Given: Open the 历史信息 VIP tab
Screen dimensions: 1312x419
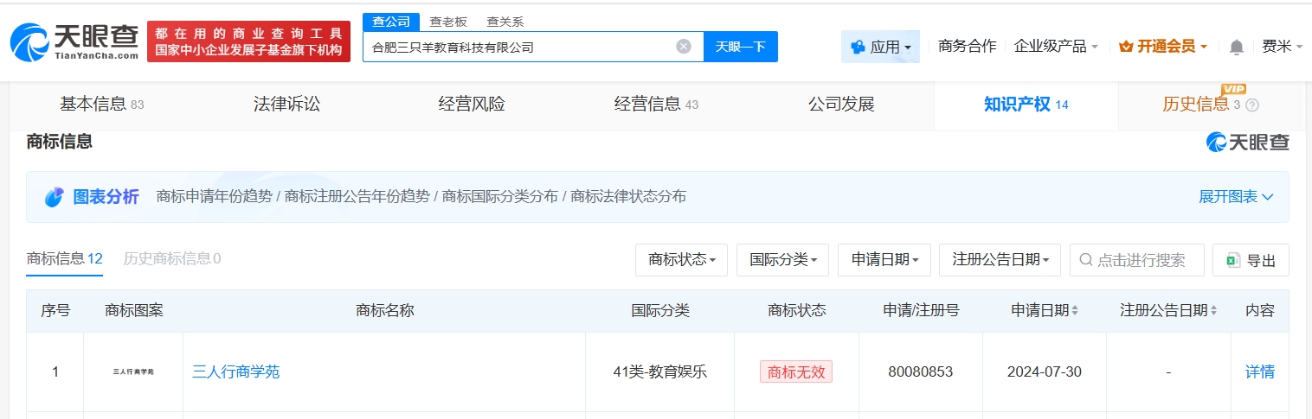Looking at the screenshot, I should point(1211,105).
